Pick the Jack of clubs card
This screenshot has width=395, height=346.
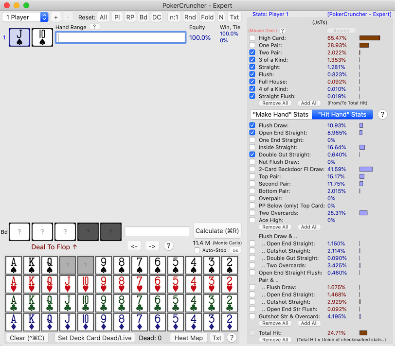point(68,303)
